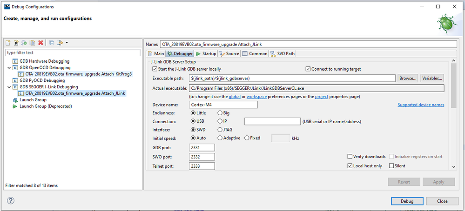Image resolution: width=465 pixels, height=211 pixels.
Task: Click the Browse... button
Action: pos(408,78)
